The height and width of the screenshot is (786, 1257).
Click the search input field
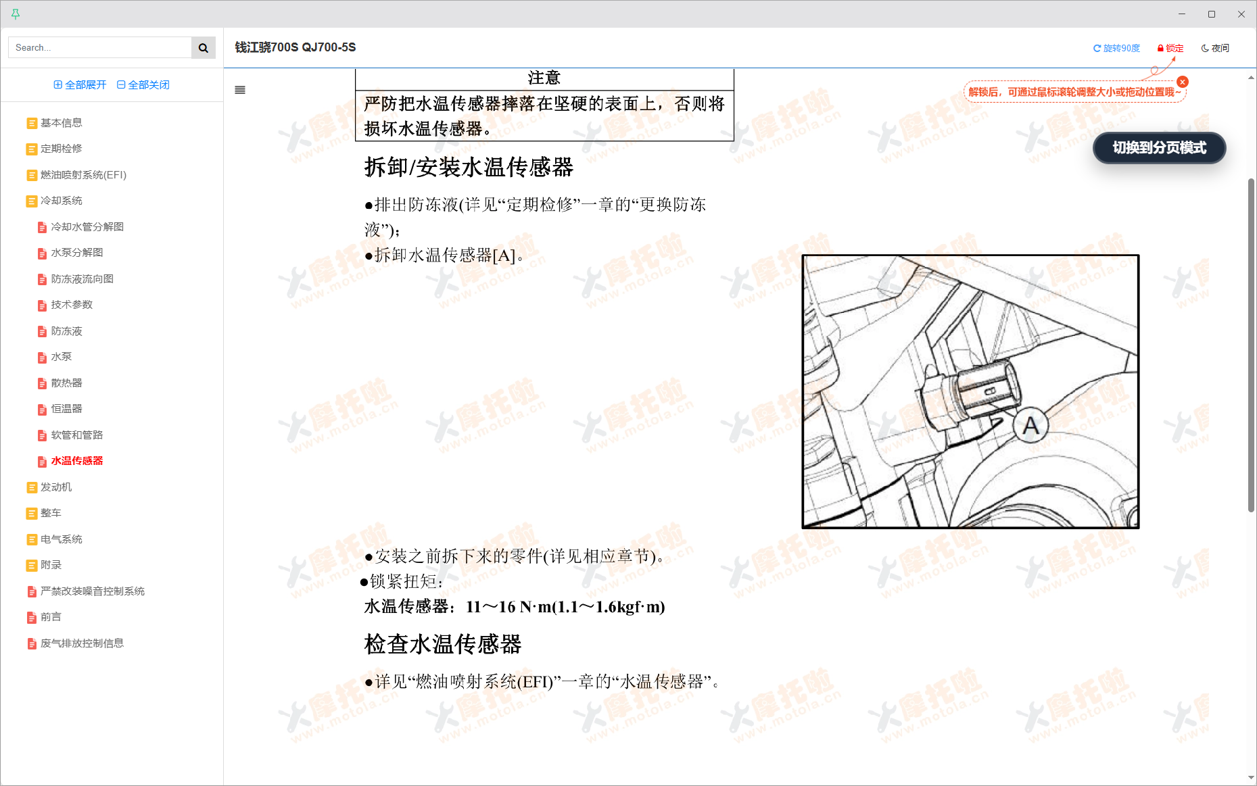(x=99, y=47)
